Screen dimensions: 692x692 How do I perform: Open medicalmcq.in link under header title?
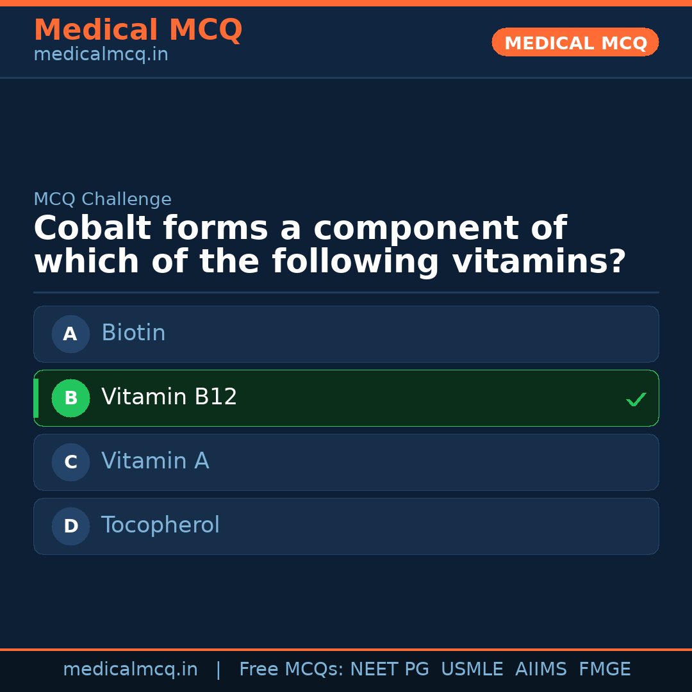click(101, 54)
